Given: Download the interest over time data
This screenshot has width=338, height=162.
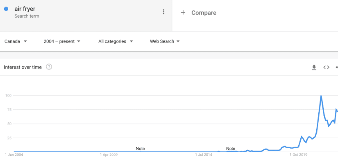Looking at the screenshot, I should click(314, 67).
